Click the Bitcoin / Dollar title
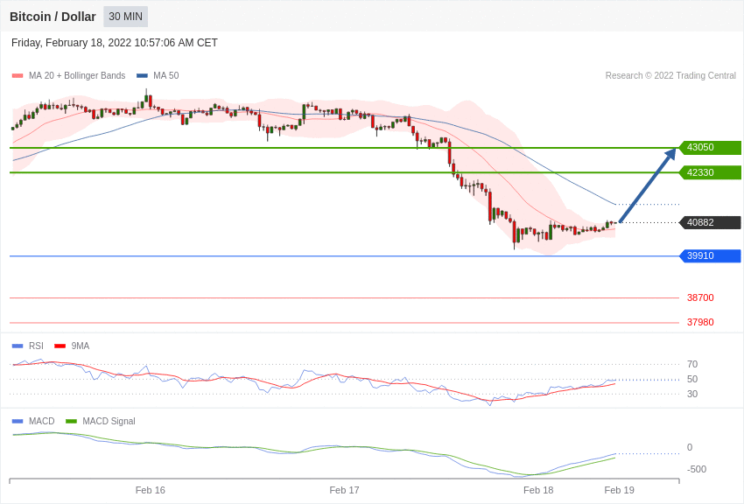Screen dimensions: 744x504 coord(53,17)
